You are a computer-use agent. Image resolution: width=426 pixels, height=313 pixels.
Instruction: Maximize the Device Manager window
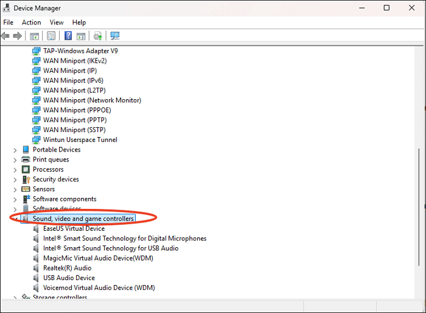point(386,8)
